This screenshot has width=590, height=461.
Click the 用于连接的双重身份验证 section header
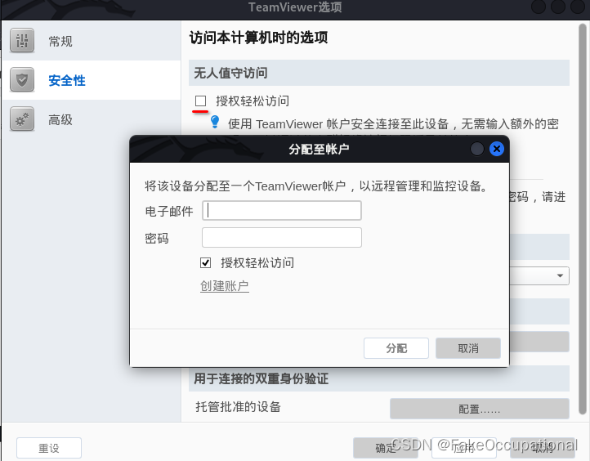(379, 378)
